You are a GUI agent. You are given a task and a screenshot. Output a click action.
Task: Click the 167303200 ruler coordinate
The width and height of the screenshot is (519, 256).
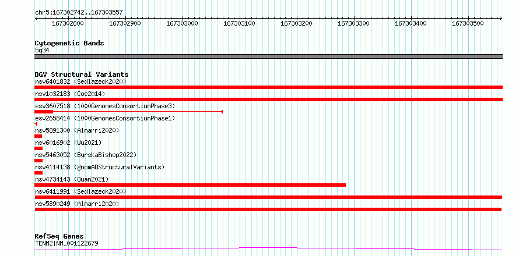(296, 24)
